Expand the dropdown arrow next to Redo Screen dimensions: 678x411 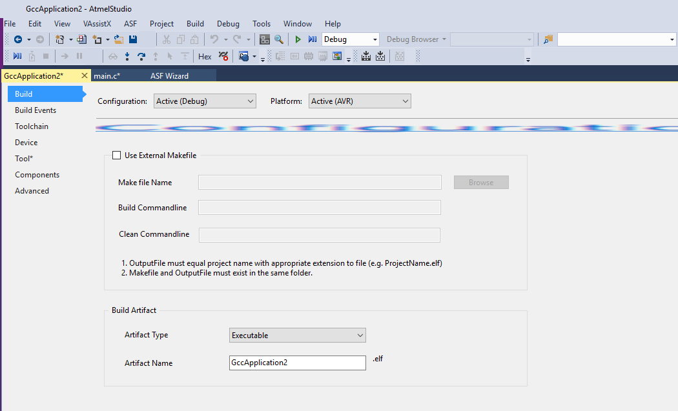(x=248, y=40)
